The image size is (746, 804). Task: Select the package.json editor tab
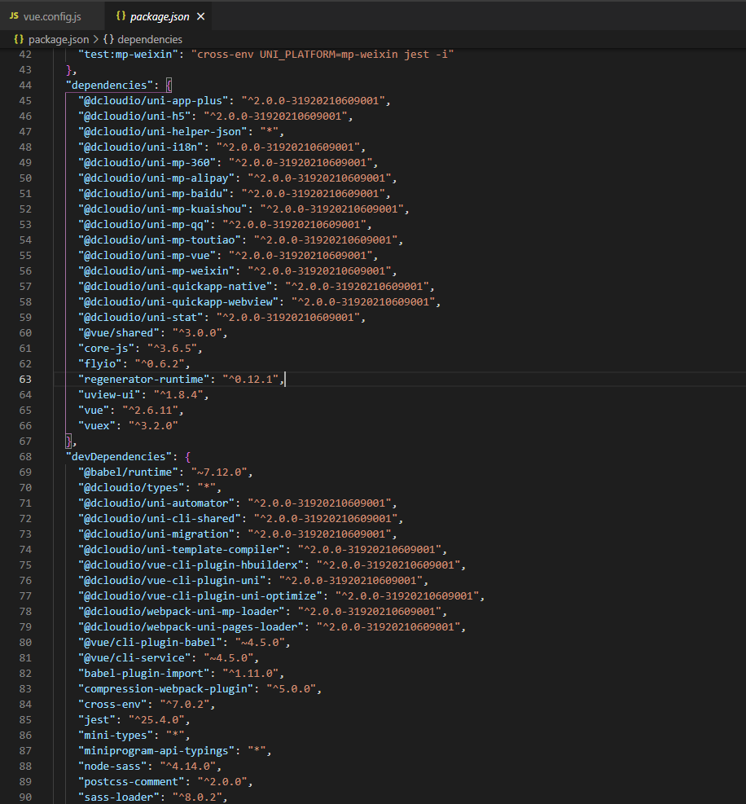pyautogui.click(x=160, y=16)
